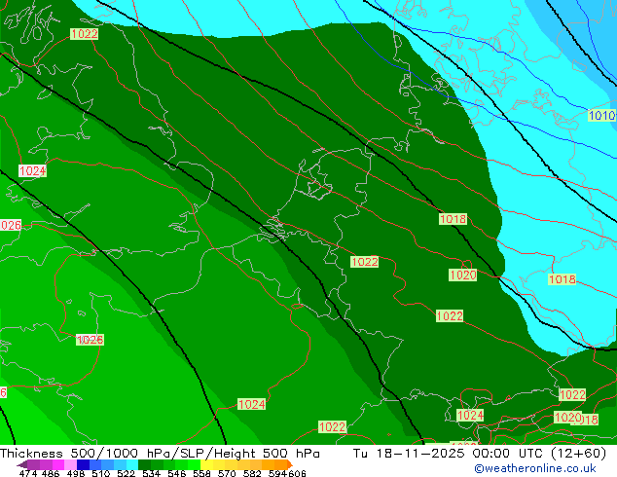Pick the yellow legend swatch above 558
Viewport: 617px width, 477px height.
click(x=206, y=464)
